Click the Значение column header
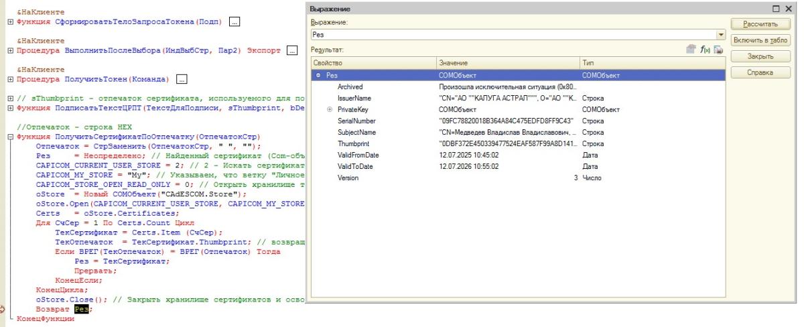Screen dimensions: 804x327 (507, 62)
